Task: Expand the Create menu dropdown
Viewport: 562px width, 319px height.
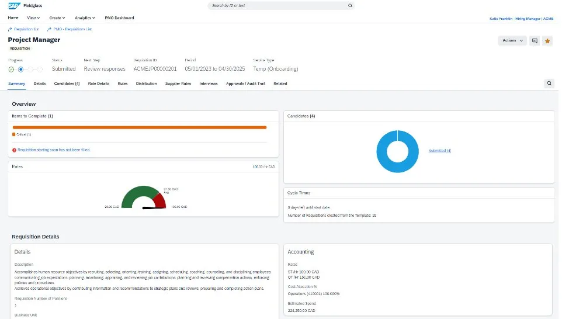Action: pyautogui.click(x=57, y=18)
